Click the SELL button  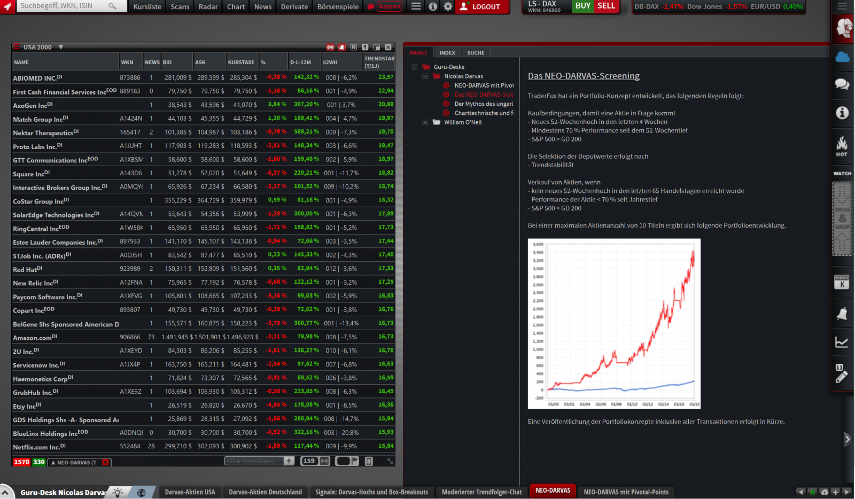[x=607, y=6]
